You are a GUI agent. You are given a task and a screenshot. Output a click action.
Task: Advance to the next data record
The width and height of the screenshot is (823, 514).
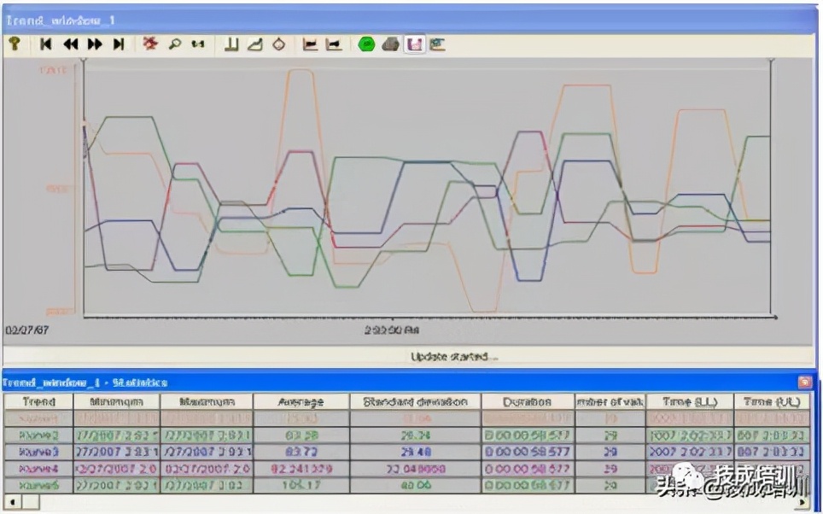pos(95,44)
